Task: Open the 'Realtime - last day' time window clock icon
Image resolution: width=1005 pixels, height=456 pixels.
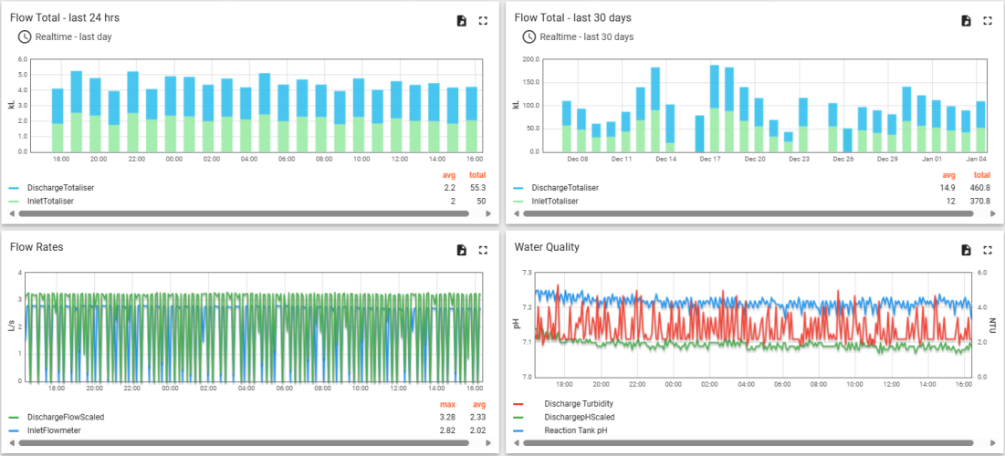Action: click(25, 36)
